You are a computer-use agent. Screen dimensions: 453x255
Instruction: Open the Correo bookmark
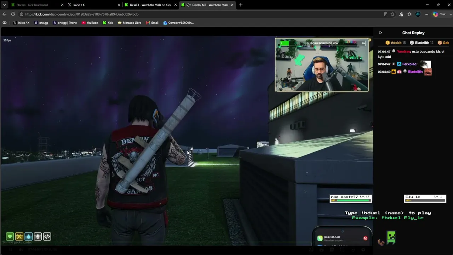pos(178,23)
